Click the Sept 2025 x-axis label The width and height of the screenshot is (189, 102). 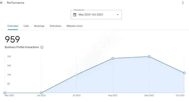click(149, 95)
